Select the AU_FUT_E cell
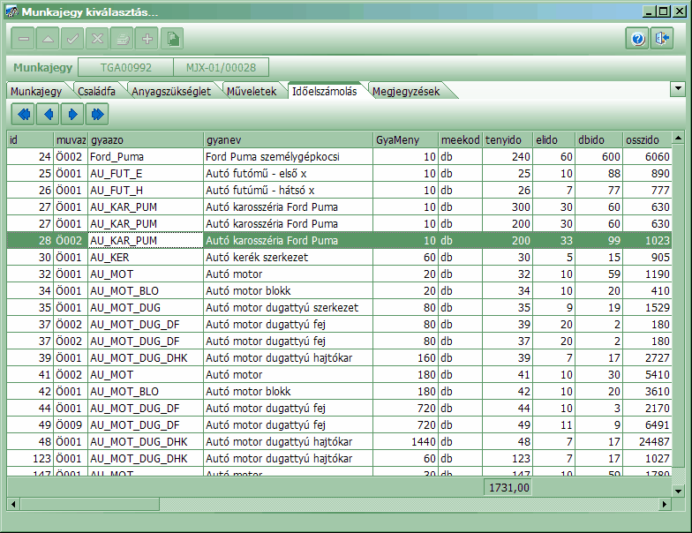692x533 pixels. coord(146,173)
